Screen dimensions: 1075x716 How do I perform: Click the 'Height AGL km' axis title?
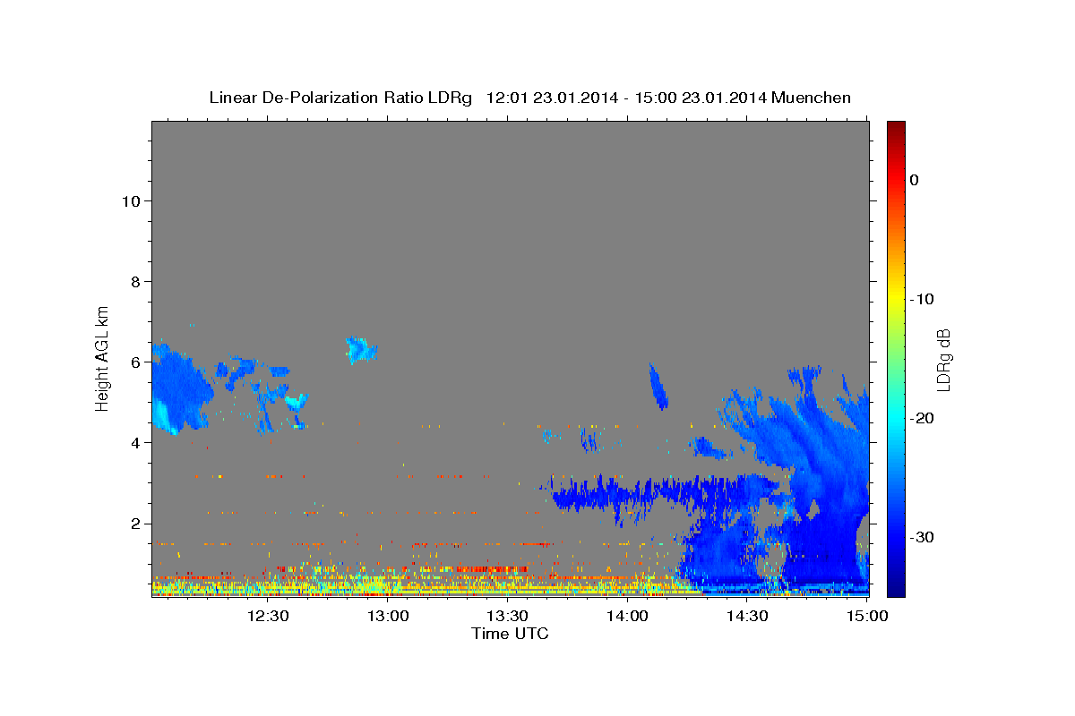[102, 358]
